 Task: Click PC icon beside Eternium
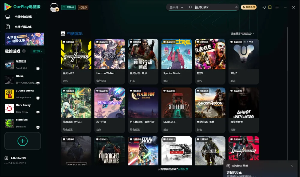tap(38, 127)
